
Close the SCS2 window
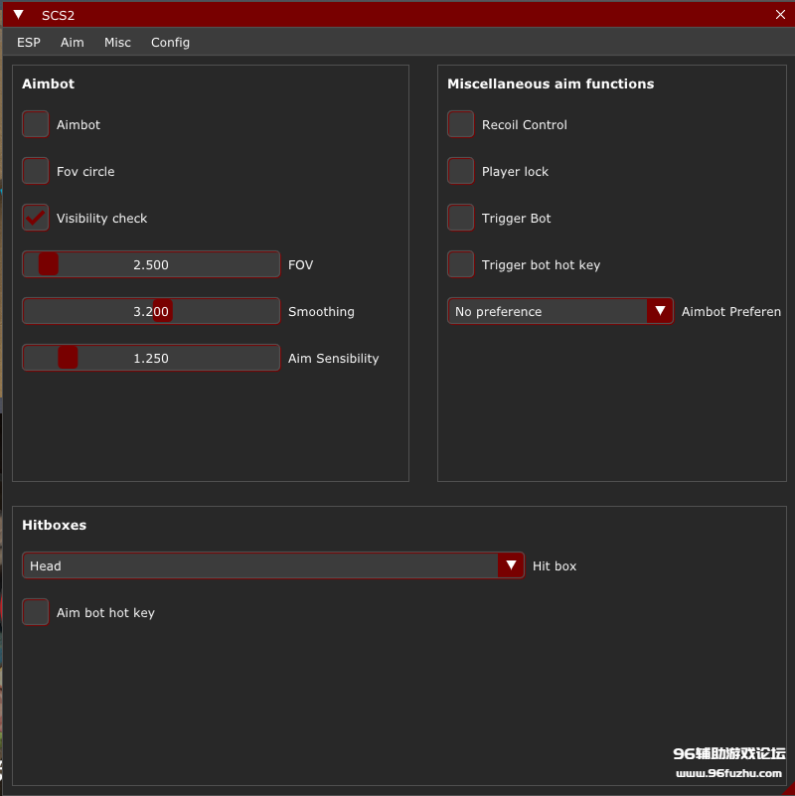point(780,15)
